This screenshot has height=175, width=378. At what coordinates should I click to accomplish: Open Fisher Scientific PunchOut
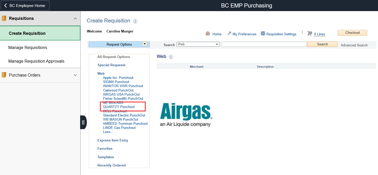[123, 98]
